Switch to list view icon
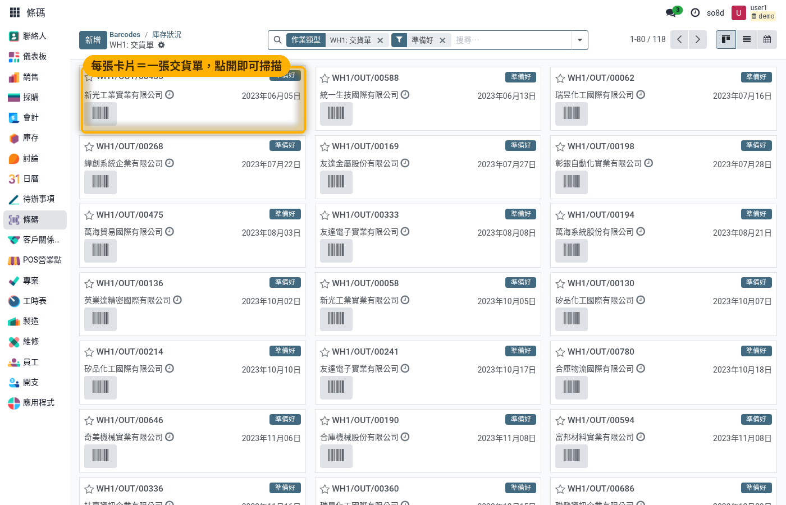 746,39
